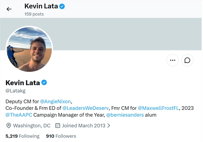Open the three-dot more options menu

(x=173, y=60)
